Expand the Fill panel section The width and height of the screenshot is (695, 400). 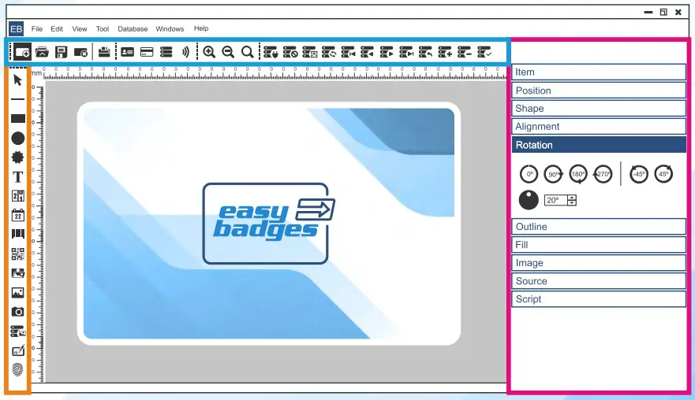(x=599, y=245)
